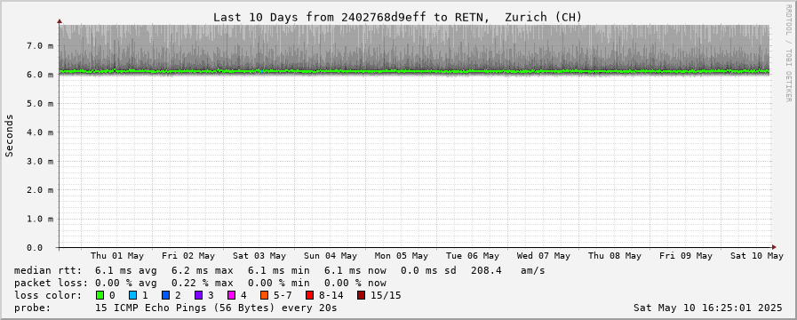Click the Seconds vertical axis title

click(9, 135)
